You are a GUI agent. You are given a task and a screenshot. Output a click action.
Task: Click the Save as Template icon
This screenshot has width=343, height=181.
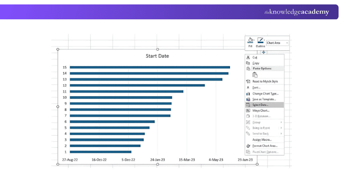tap(248, 99)
